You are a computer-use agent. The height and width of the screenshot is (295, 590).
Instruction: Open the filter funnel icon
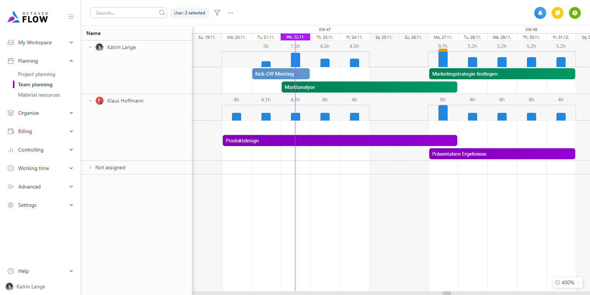(x=217, y=13)
